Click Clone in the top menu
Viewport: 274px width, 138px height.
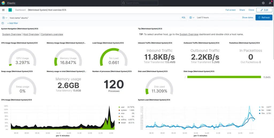251,10
